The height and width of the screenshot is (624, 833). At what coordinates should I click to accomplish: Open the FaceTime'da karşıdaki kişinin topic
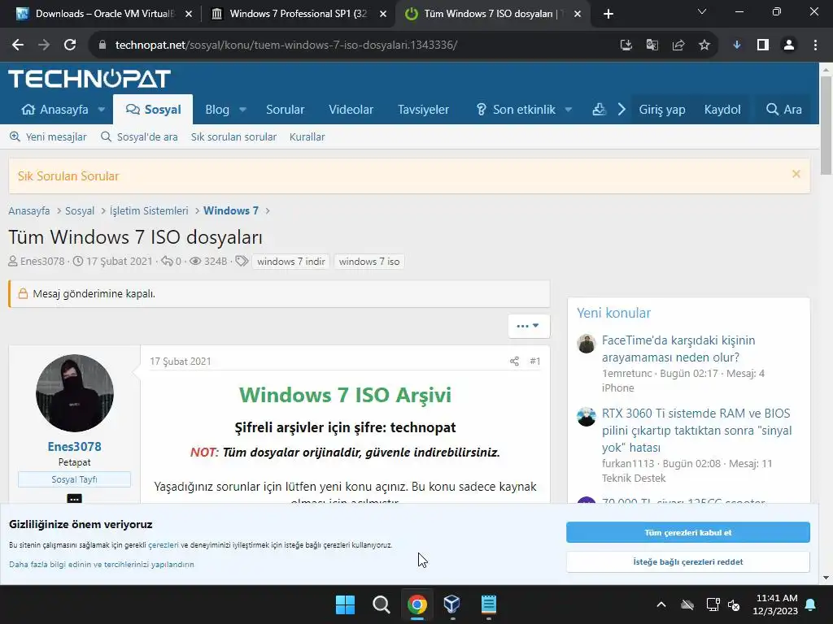678,349
